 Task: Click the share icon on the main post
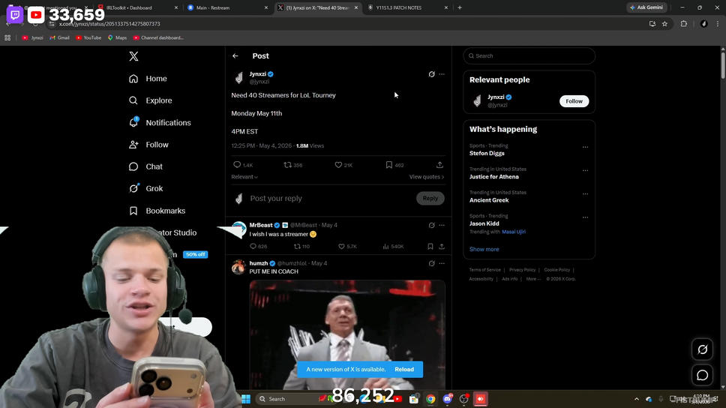tap(439, 165)
